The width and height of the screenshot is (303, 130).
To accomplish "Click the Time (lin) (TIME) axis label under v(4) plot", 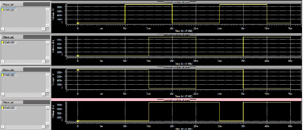I will pos(184,31).
